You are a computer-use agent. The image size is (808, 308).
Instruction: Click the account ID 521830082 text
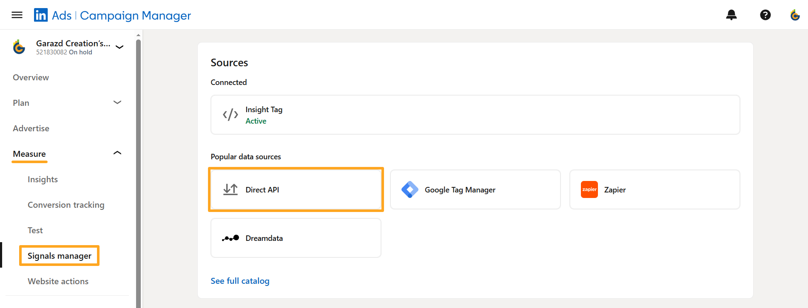pyautogui.click(x=51, y=52)
